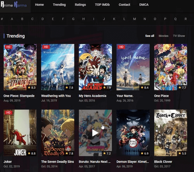This screenshot has width=194, height=172.
Task: Browse titles starting with letter J
Action: [104, 19]
